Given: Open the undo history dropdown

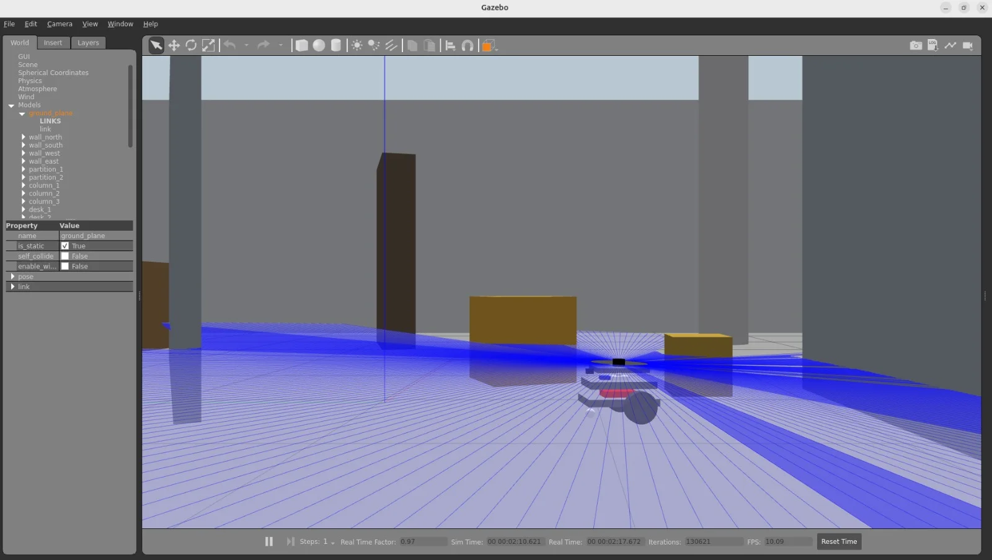Looking at the screenshot, I should click(x=246, y=45).
